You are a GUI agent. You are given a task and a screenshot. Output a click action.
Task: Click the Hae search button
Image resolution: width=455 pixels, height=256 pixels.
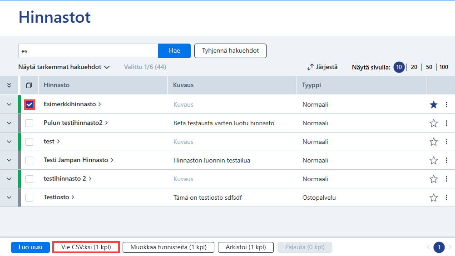(174, 51)
